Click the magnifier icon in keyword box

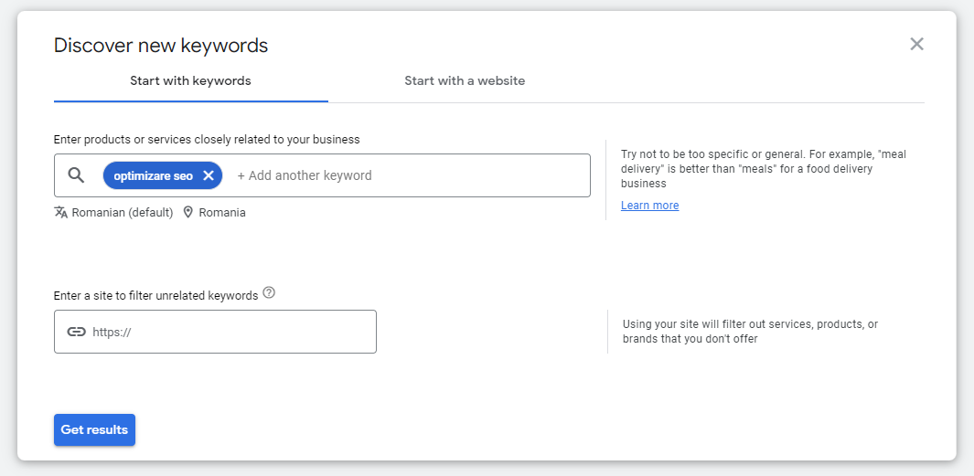pyautogui.click(x=77, y=175)
